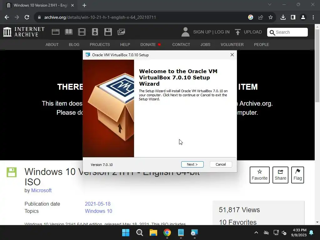Open the Audio speaker icon
The image size is (320, 240).
pos(95,32)
